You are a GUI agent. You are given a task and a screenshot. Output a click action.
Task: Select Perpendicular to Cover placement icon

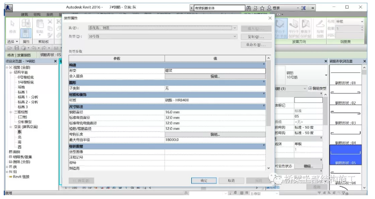(306, 28)
